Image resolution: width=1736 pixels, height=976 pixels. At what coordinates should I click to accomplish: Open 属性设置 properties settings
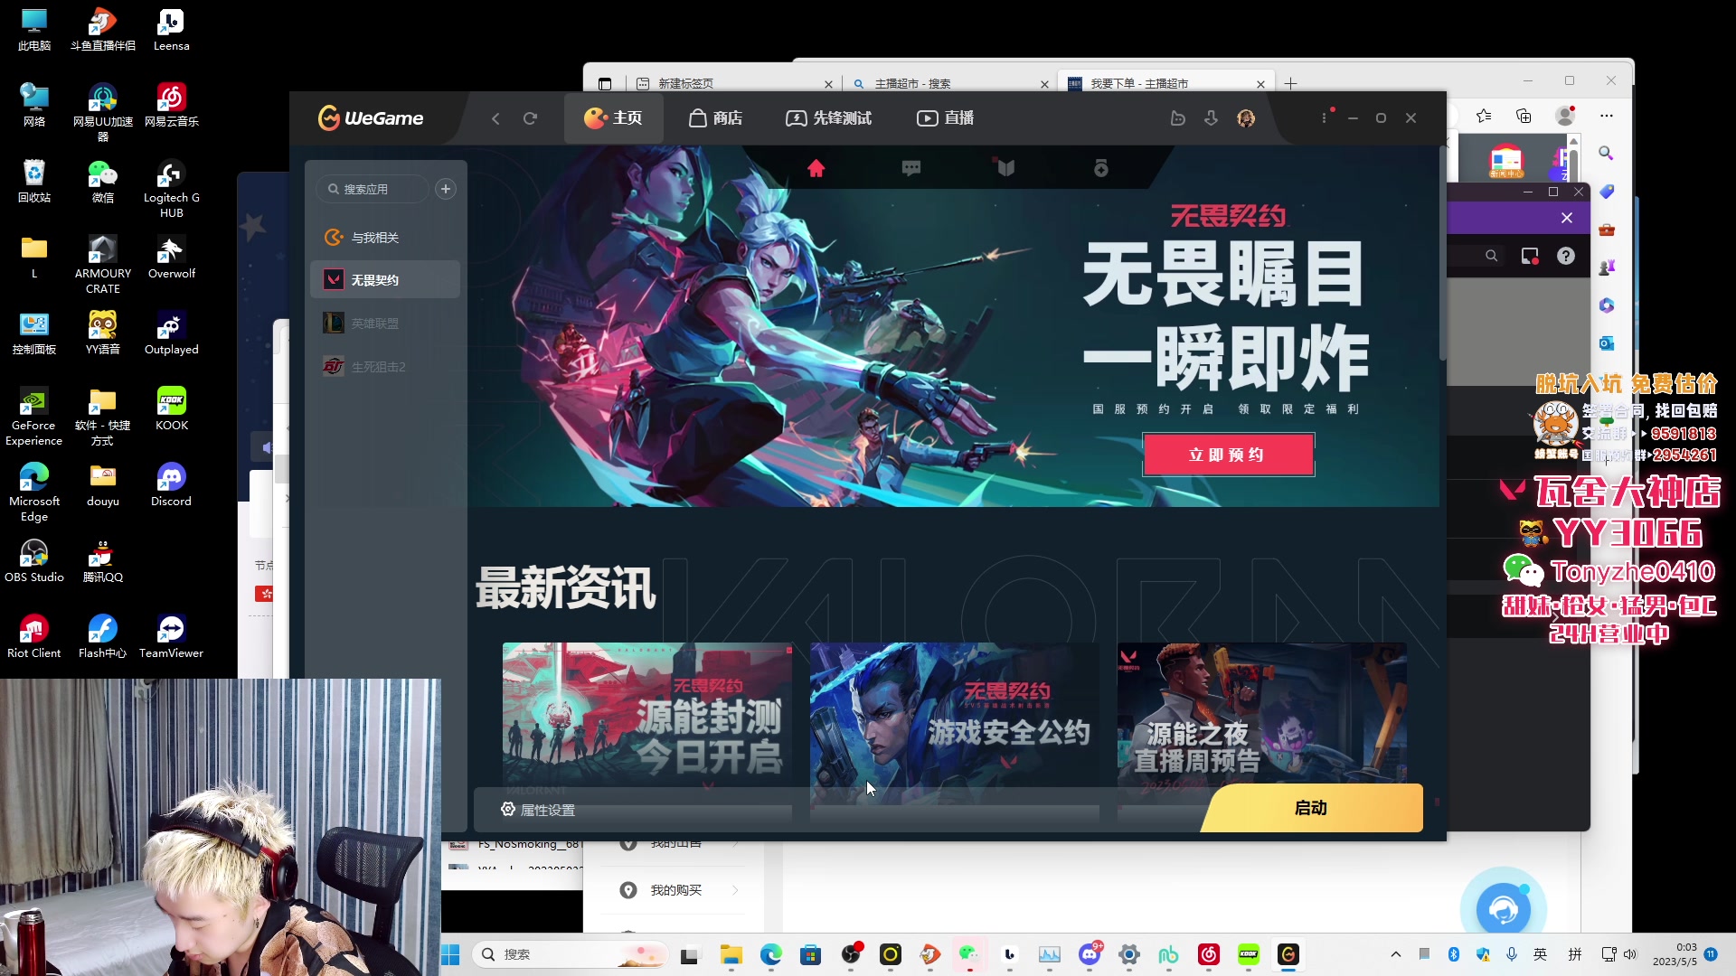pyautogui.click(x=538, y=810)
